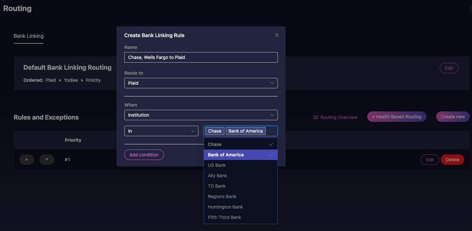Click the rule Name input field
472x231 pixels.
coord(201,57)
